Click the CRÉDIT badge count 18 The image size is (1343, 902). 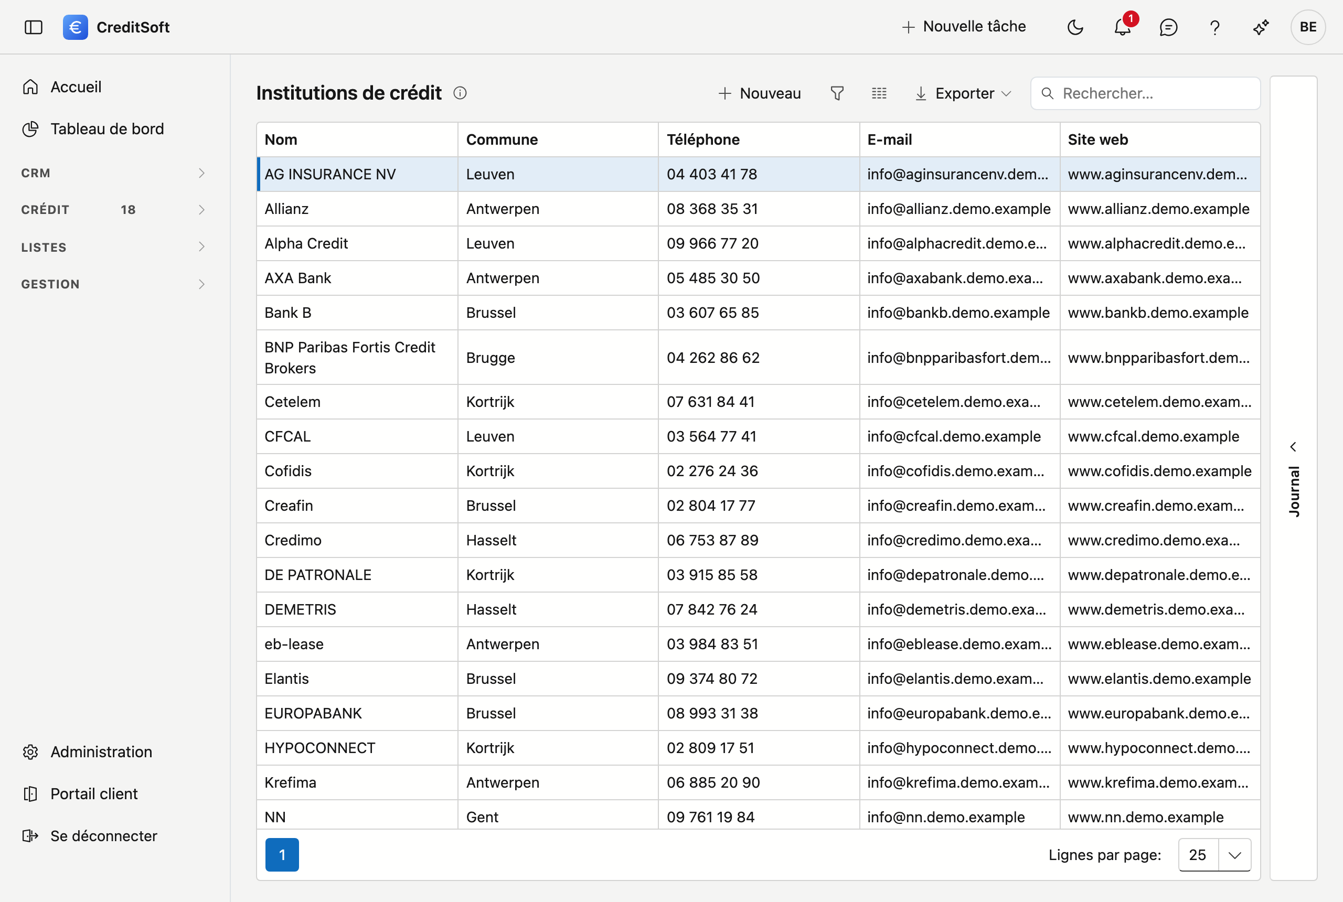tap(129, 209)
